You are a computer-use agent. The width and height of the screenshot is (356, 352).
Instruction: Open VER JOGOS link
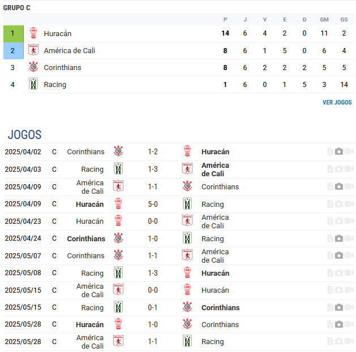(337, 102)
